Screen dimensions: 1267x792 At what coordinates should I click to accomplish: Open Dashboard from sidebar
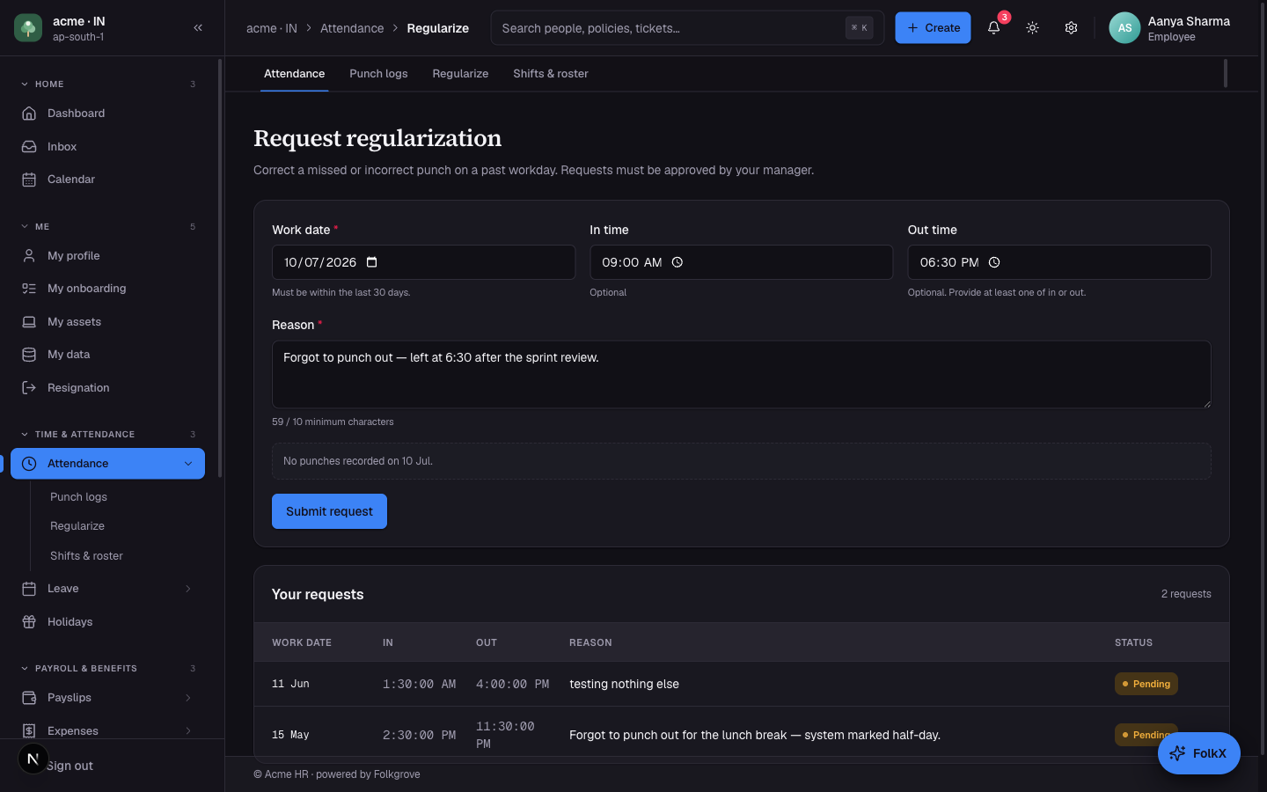(x=107, y=114)
